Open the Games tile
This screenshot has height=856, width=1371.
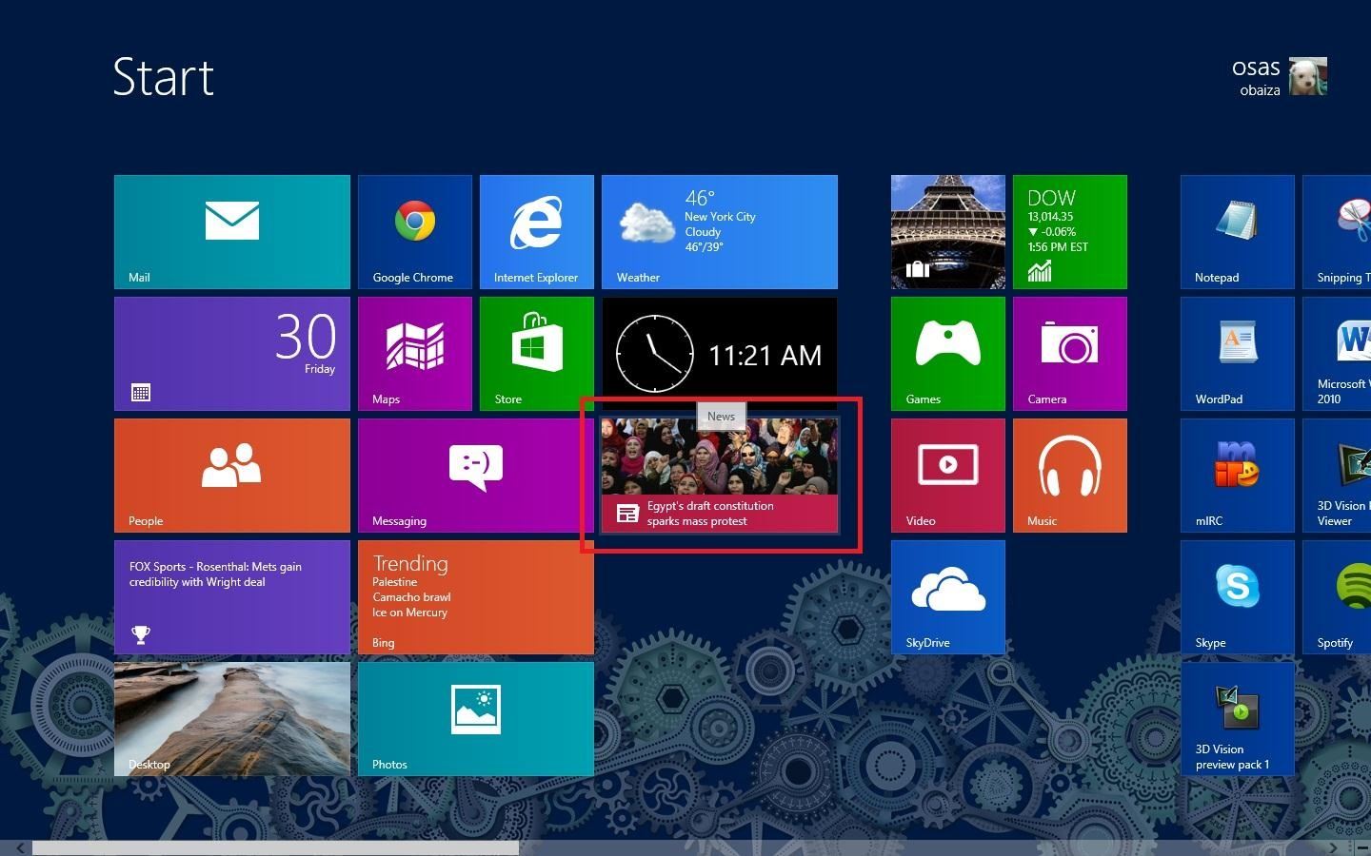coord(948,354)
